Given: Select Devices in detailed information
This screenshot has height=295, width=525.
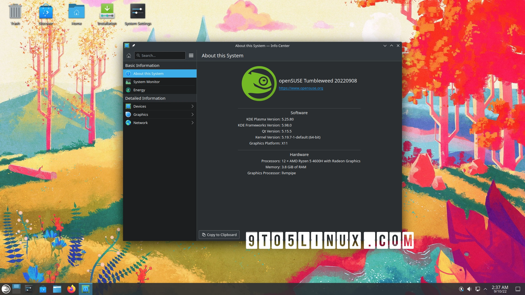Looking at the screenshot, I should (160, 106).
